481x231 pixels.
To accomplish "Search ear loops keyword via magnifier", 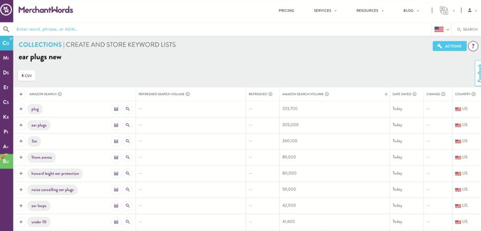I will click(128, 206).
